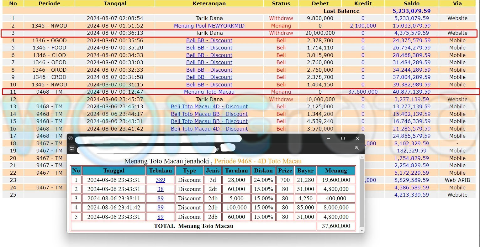This screenshot has height=247, width=480.
Task: Click the site information icon in popup address bar
Action: tap(72, 148)
